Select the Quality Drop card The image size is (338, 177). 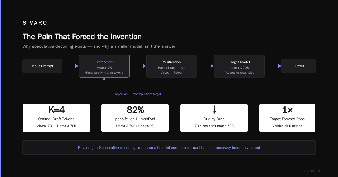click(214, 118)
